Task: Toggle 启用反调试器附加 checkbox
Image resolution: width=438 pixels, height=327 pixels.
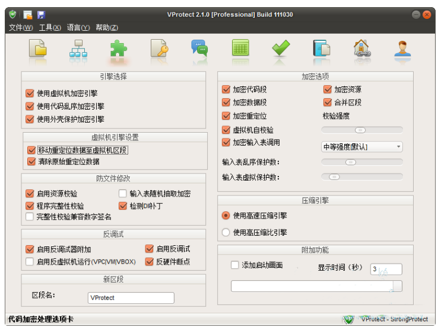Action: pyautogui.click(x=30, y=249)
